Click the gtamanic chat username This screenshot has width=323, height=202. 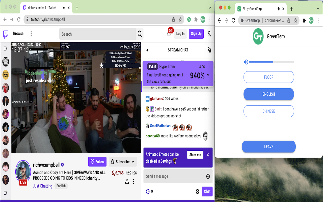[157, 99]
